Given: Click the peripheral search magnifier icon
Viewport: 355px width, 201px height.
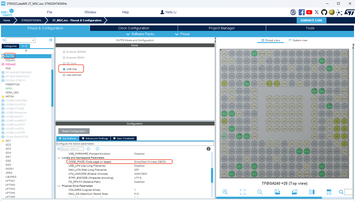Looking at the screenshot, I should [x=4, y=40].
